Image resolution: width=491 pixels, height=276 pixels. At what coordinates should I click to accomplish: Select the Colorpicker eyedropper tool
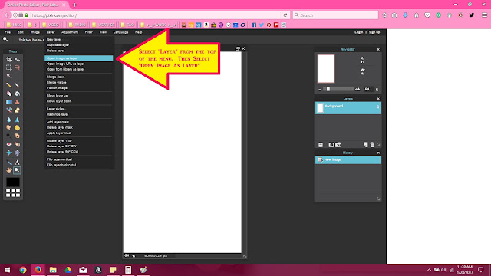click(8, 162)
